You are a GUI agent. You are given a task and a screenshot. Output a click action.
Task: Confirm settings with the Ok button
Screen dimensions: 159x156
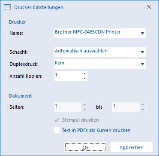[x=85, y=147]
